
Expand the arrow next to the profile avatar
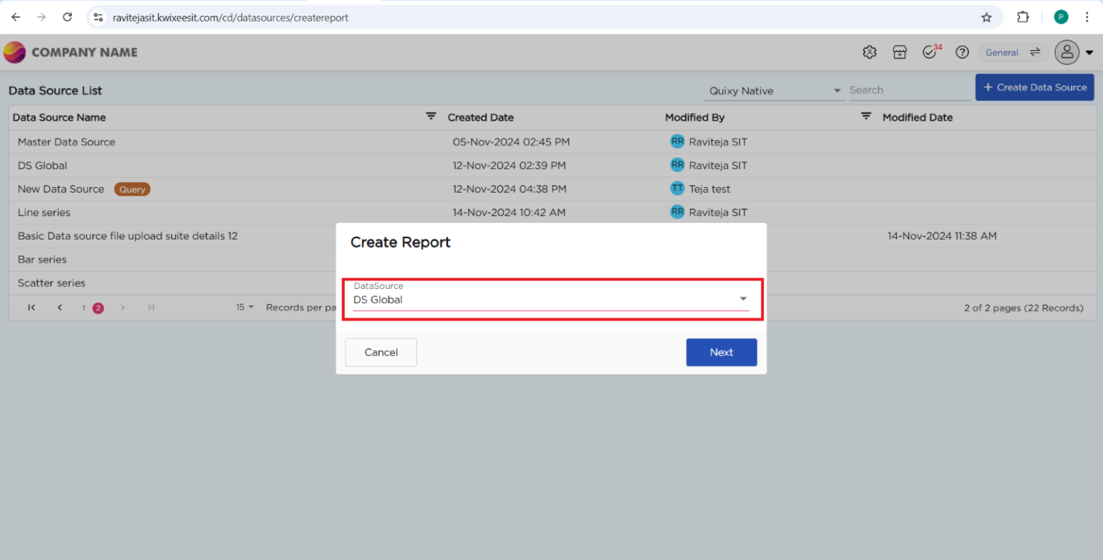(x=1089, y=52)
